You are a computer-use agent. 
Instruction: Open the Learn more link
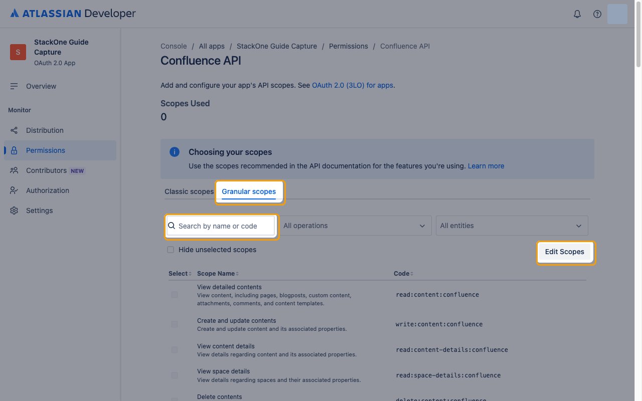tap(486, 166)
